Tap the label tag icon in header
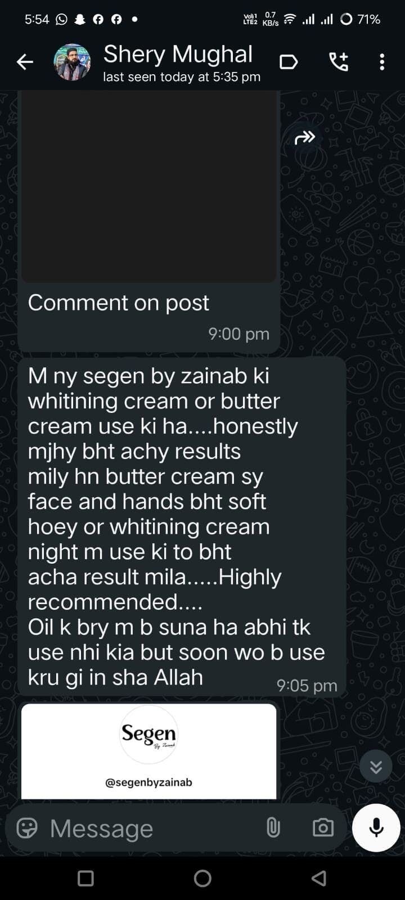 pos(289,62)
